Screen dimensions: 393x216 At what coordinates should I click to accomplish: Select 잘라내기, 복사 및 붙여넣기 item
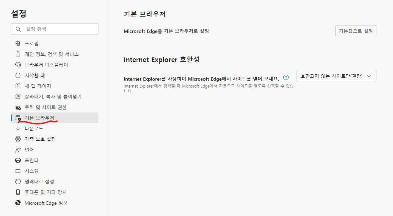[x=55, y=97]
